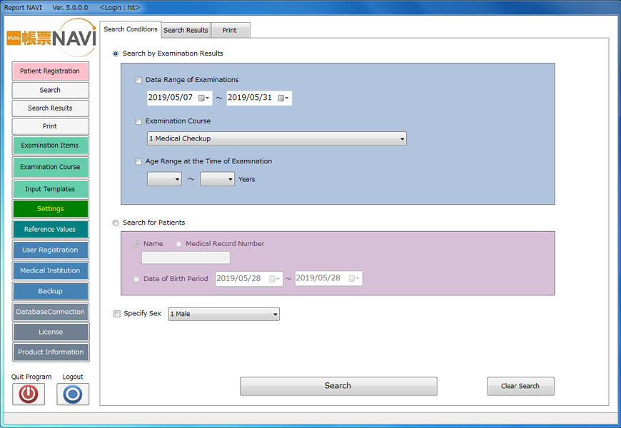Open Patient Registration from the sidebar
Image resolution: width=621 pixels, height=428 pixels.
pos(50,71)
